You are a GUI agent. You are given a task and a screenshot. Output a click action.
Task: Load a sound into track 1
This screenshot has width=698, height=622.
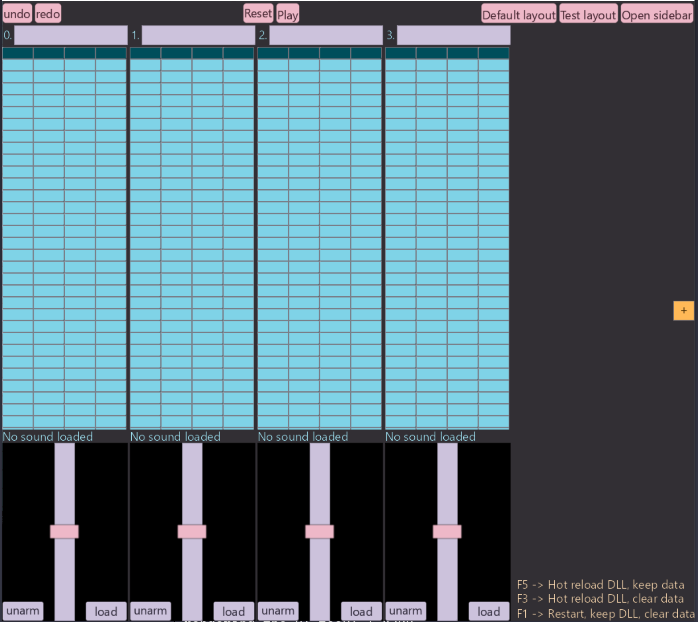234,611
